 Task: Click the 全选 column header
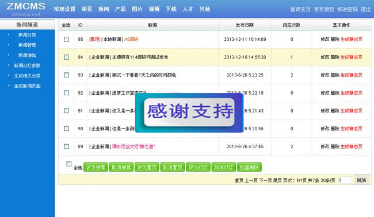66,25
